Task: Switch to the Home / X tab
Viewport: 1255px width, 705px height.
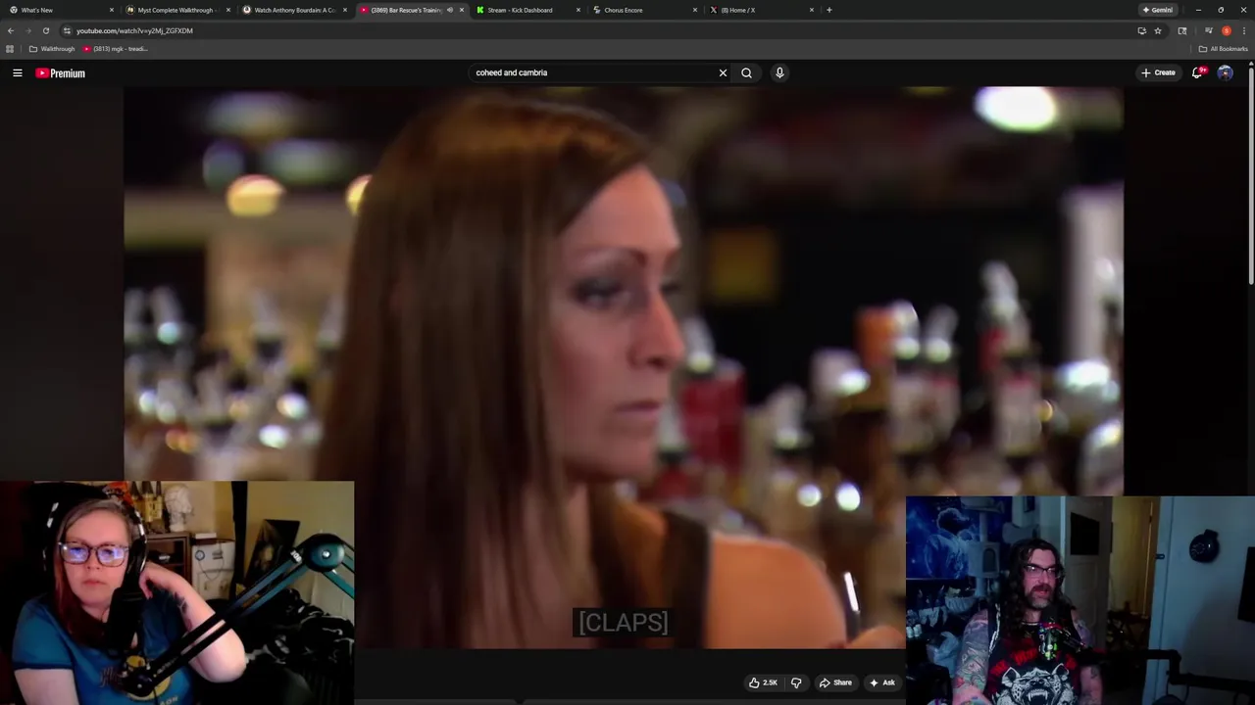Action: [x=760, y=10]
